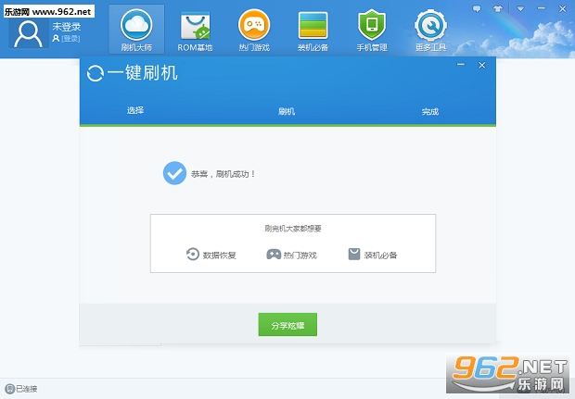Select the 完成 step tab

click(x=429, y=111)
